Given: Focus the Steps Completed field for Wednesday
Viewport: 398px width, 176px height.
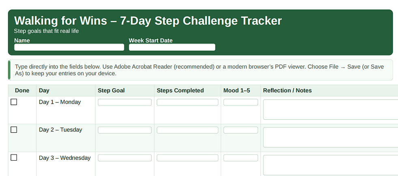Looking at the screenshot, I should (187, 158).
